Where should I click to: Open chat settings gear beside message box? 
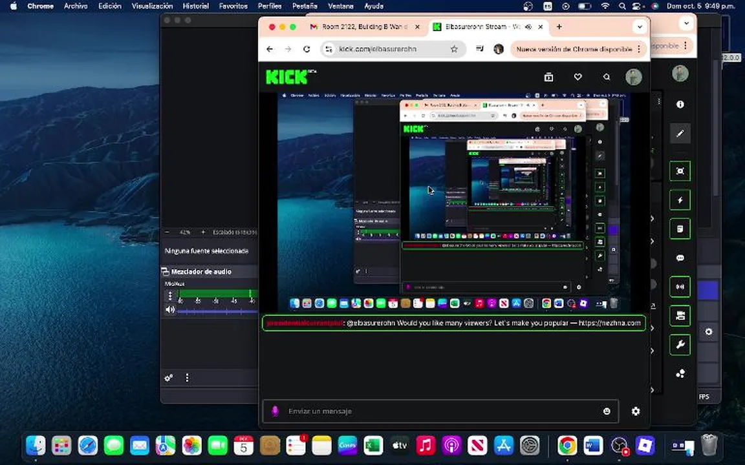[x=636, y=411]
